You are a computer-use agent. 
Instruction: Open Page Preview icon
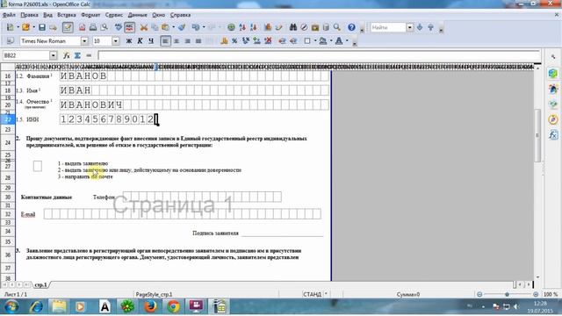[104, 27]
